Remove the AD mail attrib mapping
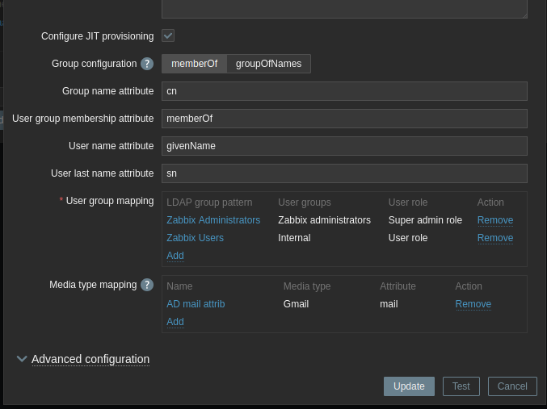Screen dimensions: 547x409 pyautogui.click(x=473, y=304)
